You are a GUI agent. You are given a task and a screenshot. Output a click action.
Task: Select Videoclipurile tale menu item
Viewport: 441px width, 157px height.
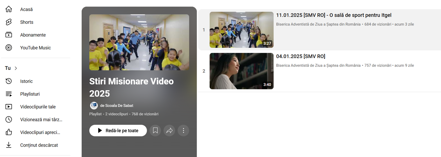(x=38, y=107)
